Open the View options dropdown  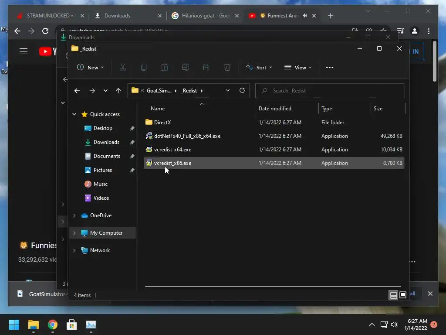point(298,68)
